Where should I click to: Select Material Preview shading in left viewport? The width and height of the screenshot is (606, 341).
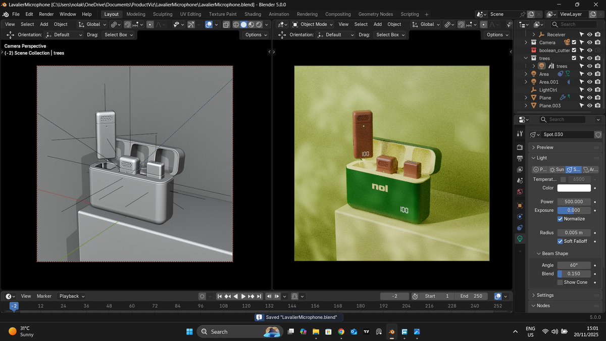(x=251, y=24)
